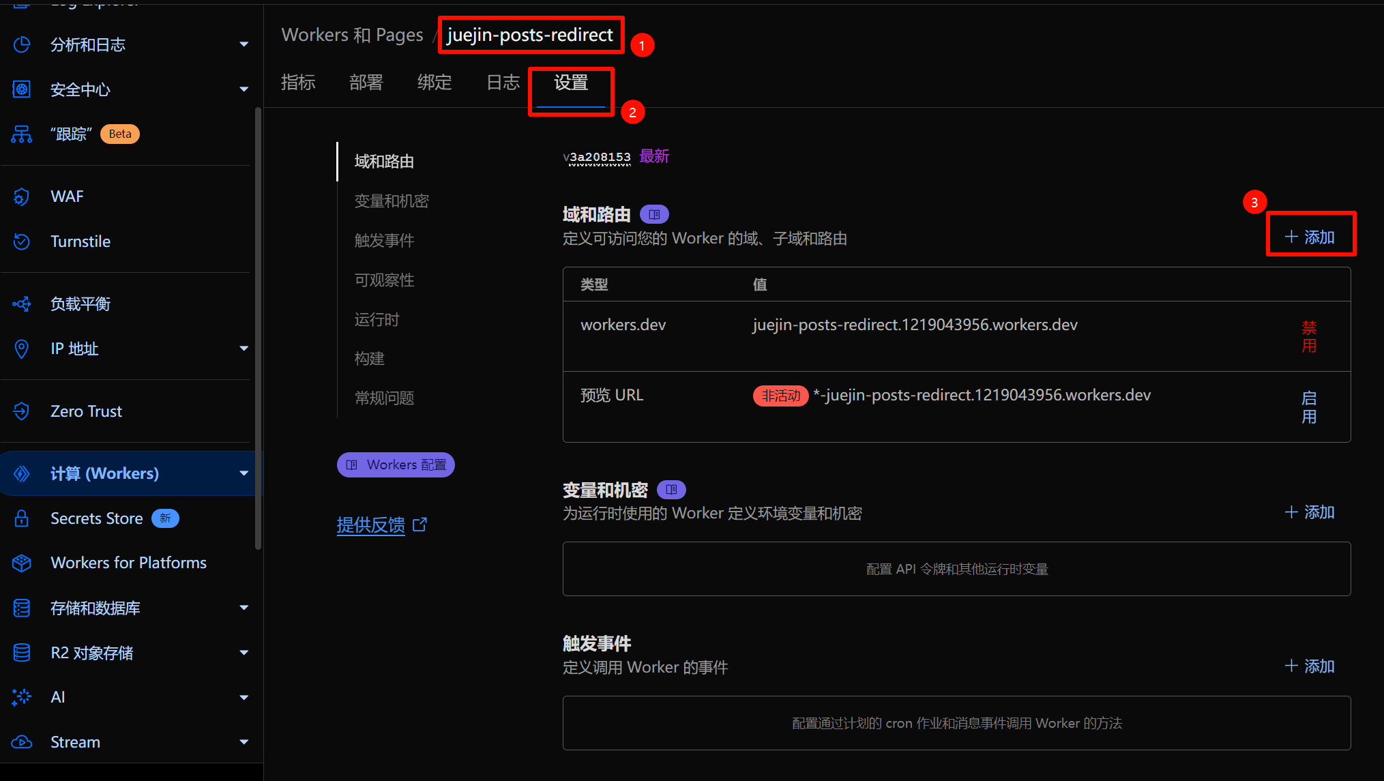Viewport: 1384px width, 781px height.
Task: Click 添加 button for 触发事件
Action: point(1310,666)
